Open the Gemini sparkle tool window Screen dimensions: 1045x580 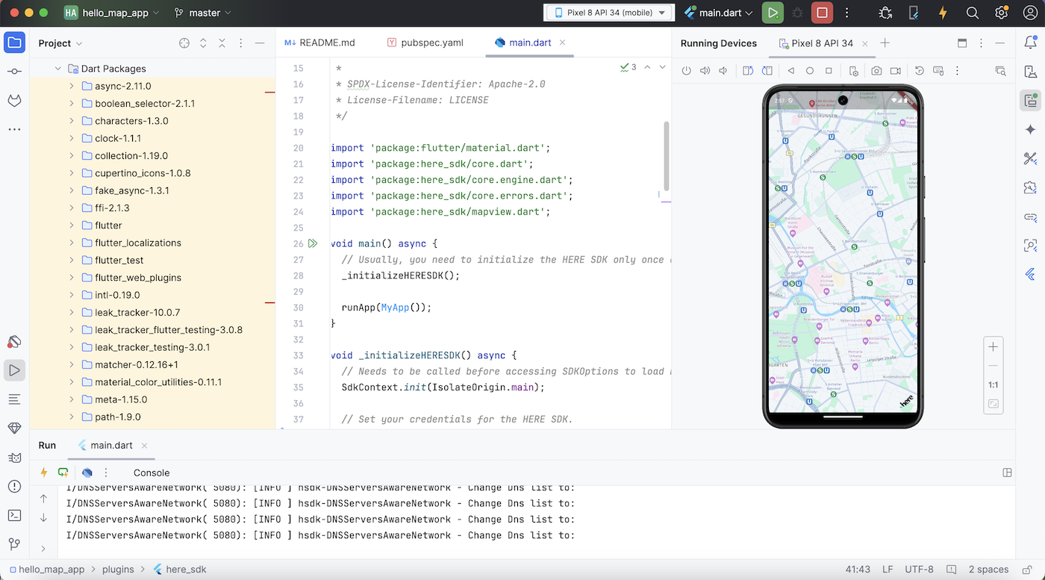click(x=1031, y=129)
